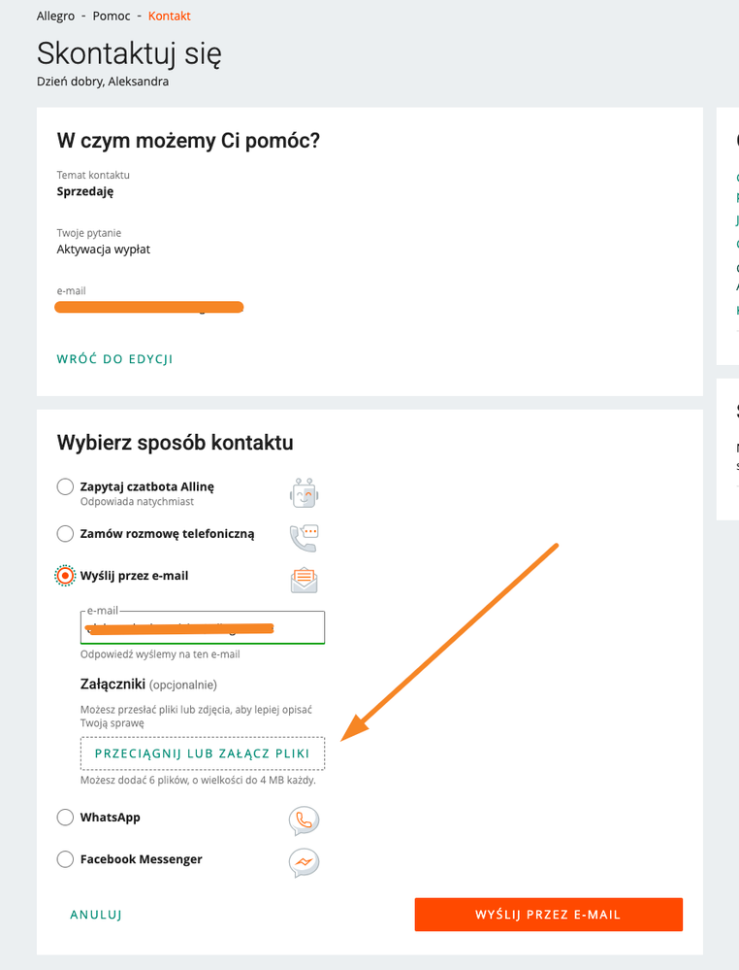The height and width of the screenshot is (970, 739).
Task: Click the Zamów rozmowę telefoniczną label text
Action: click(167, 533)
